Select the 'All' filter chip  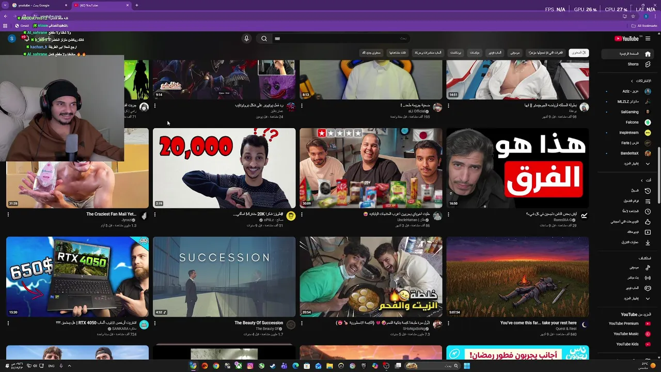578,53
